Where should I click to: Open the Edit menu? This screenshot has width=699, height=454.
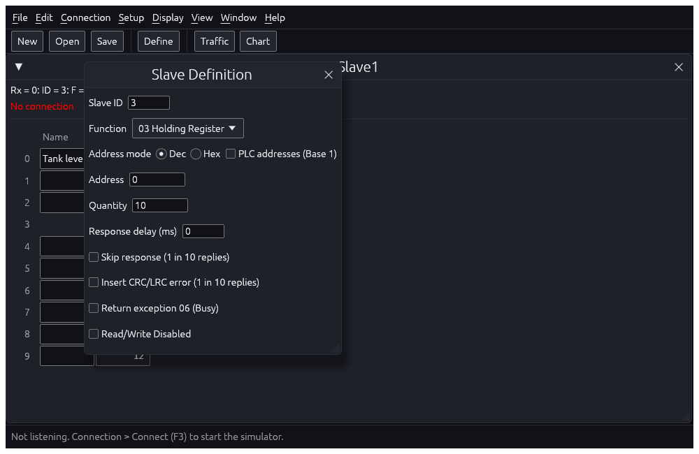[44, 18]
